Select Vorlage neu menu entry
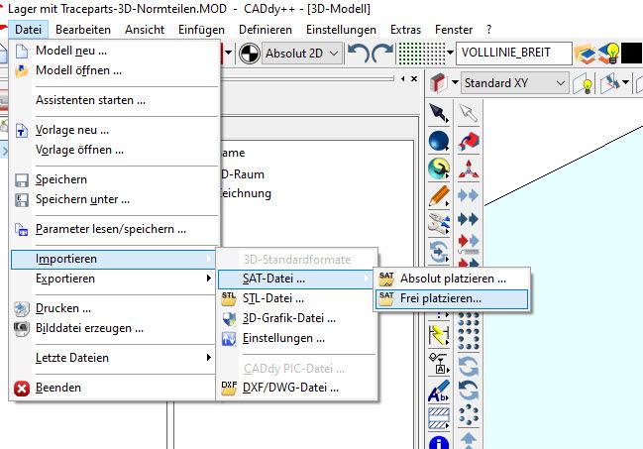 click(113, 130)
